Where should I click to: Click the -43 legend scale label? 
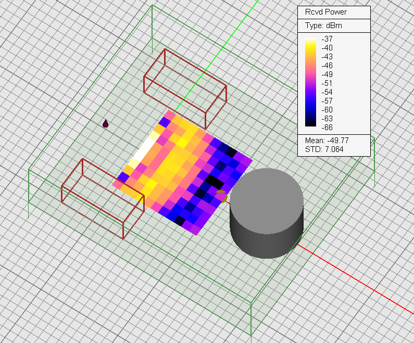click(327, 56)
